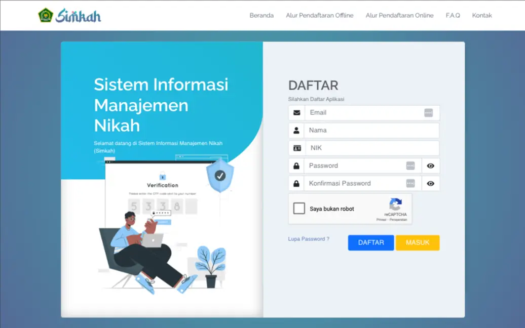The height and width of the screenshot is (328, 525).
Task: Focus the Konfirmasi Password input field
Action: 363,184
